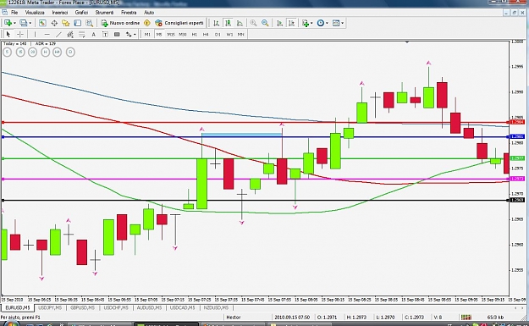Select the horizontal line tool

point(47,34)
